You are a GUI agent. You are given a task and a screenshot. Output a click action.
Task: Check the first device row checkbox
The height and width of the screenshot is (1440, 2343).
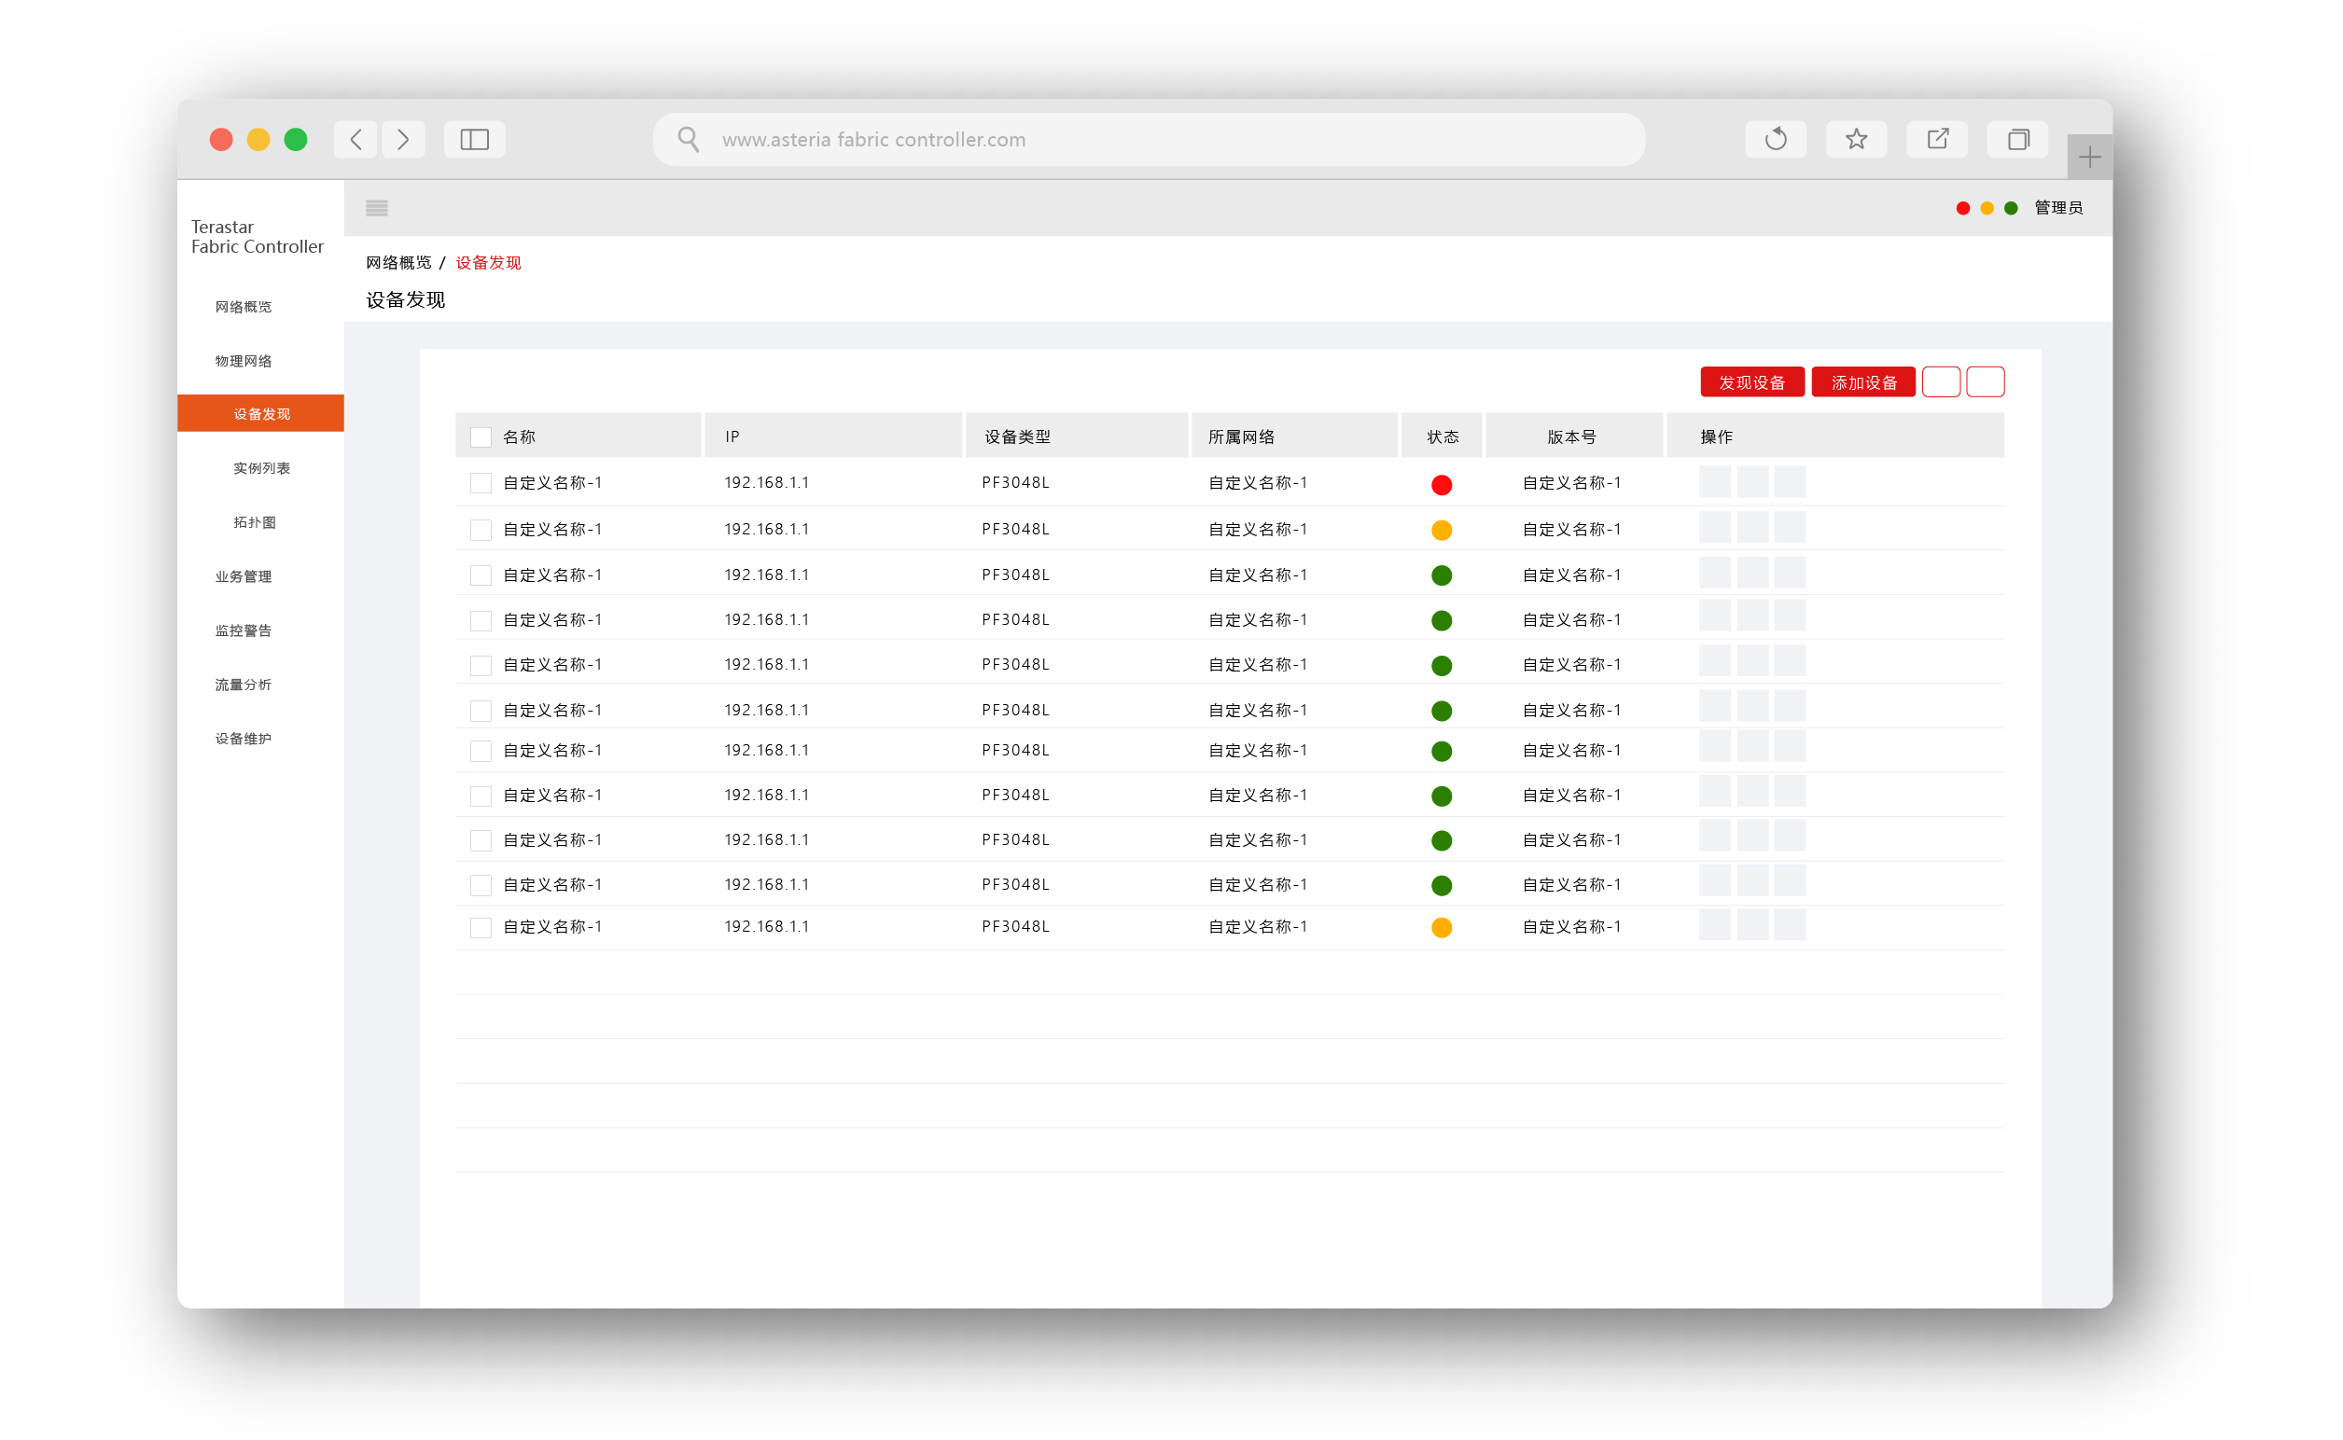pos(481,484)
